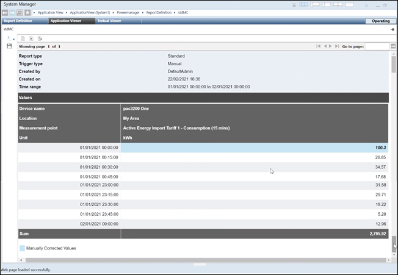Click the run report play icon
This screenshot has width=398, height=275.
click(x=32, y=38)
